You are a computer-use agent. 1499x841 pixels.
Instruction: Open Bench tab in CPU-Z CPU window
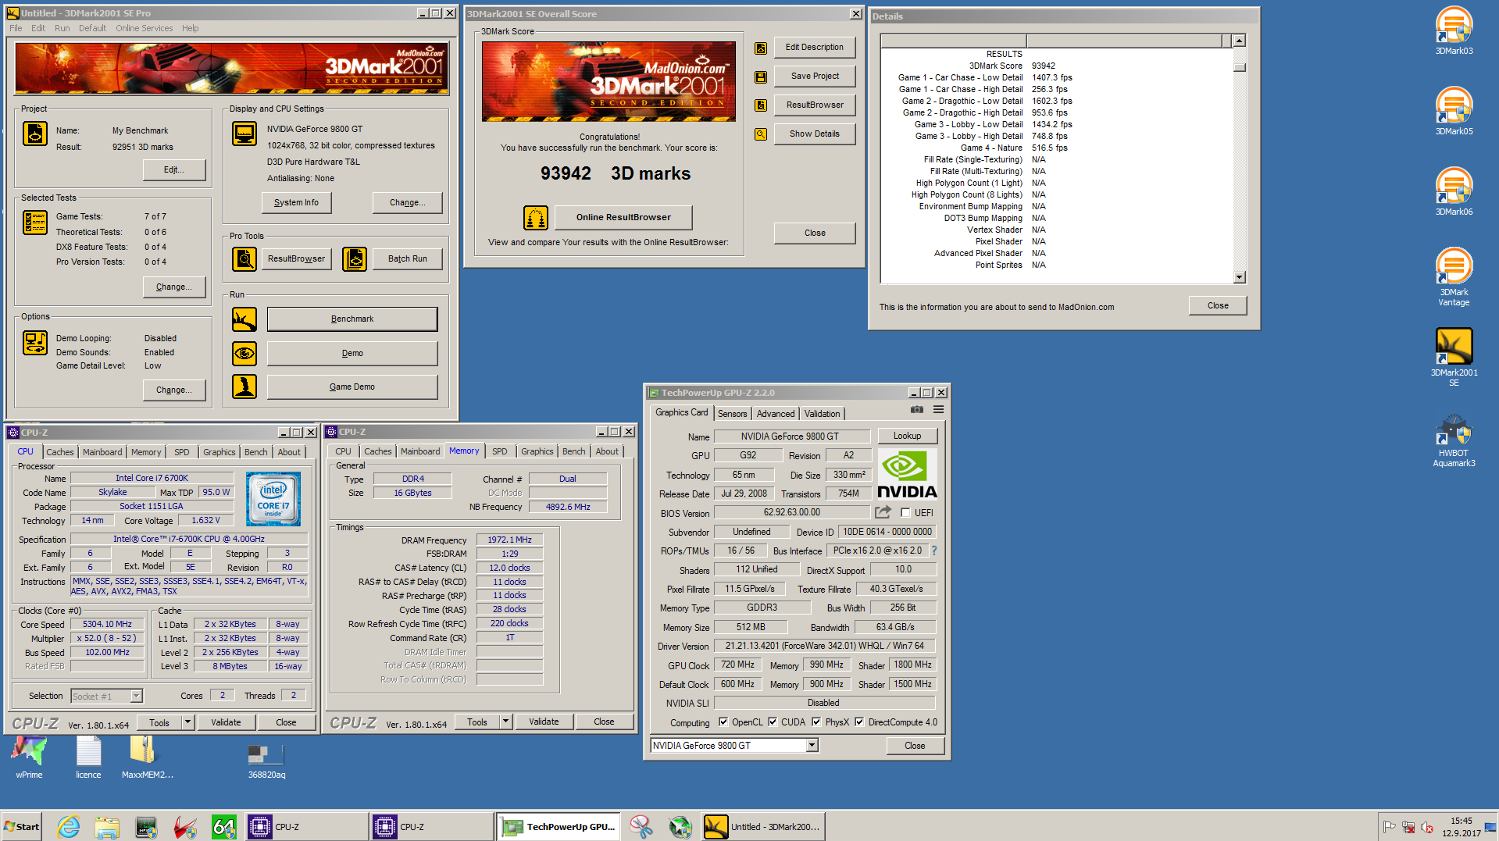(x=255, y=452)
